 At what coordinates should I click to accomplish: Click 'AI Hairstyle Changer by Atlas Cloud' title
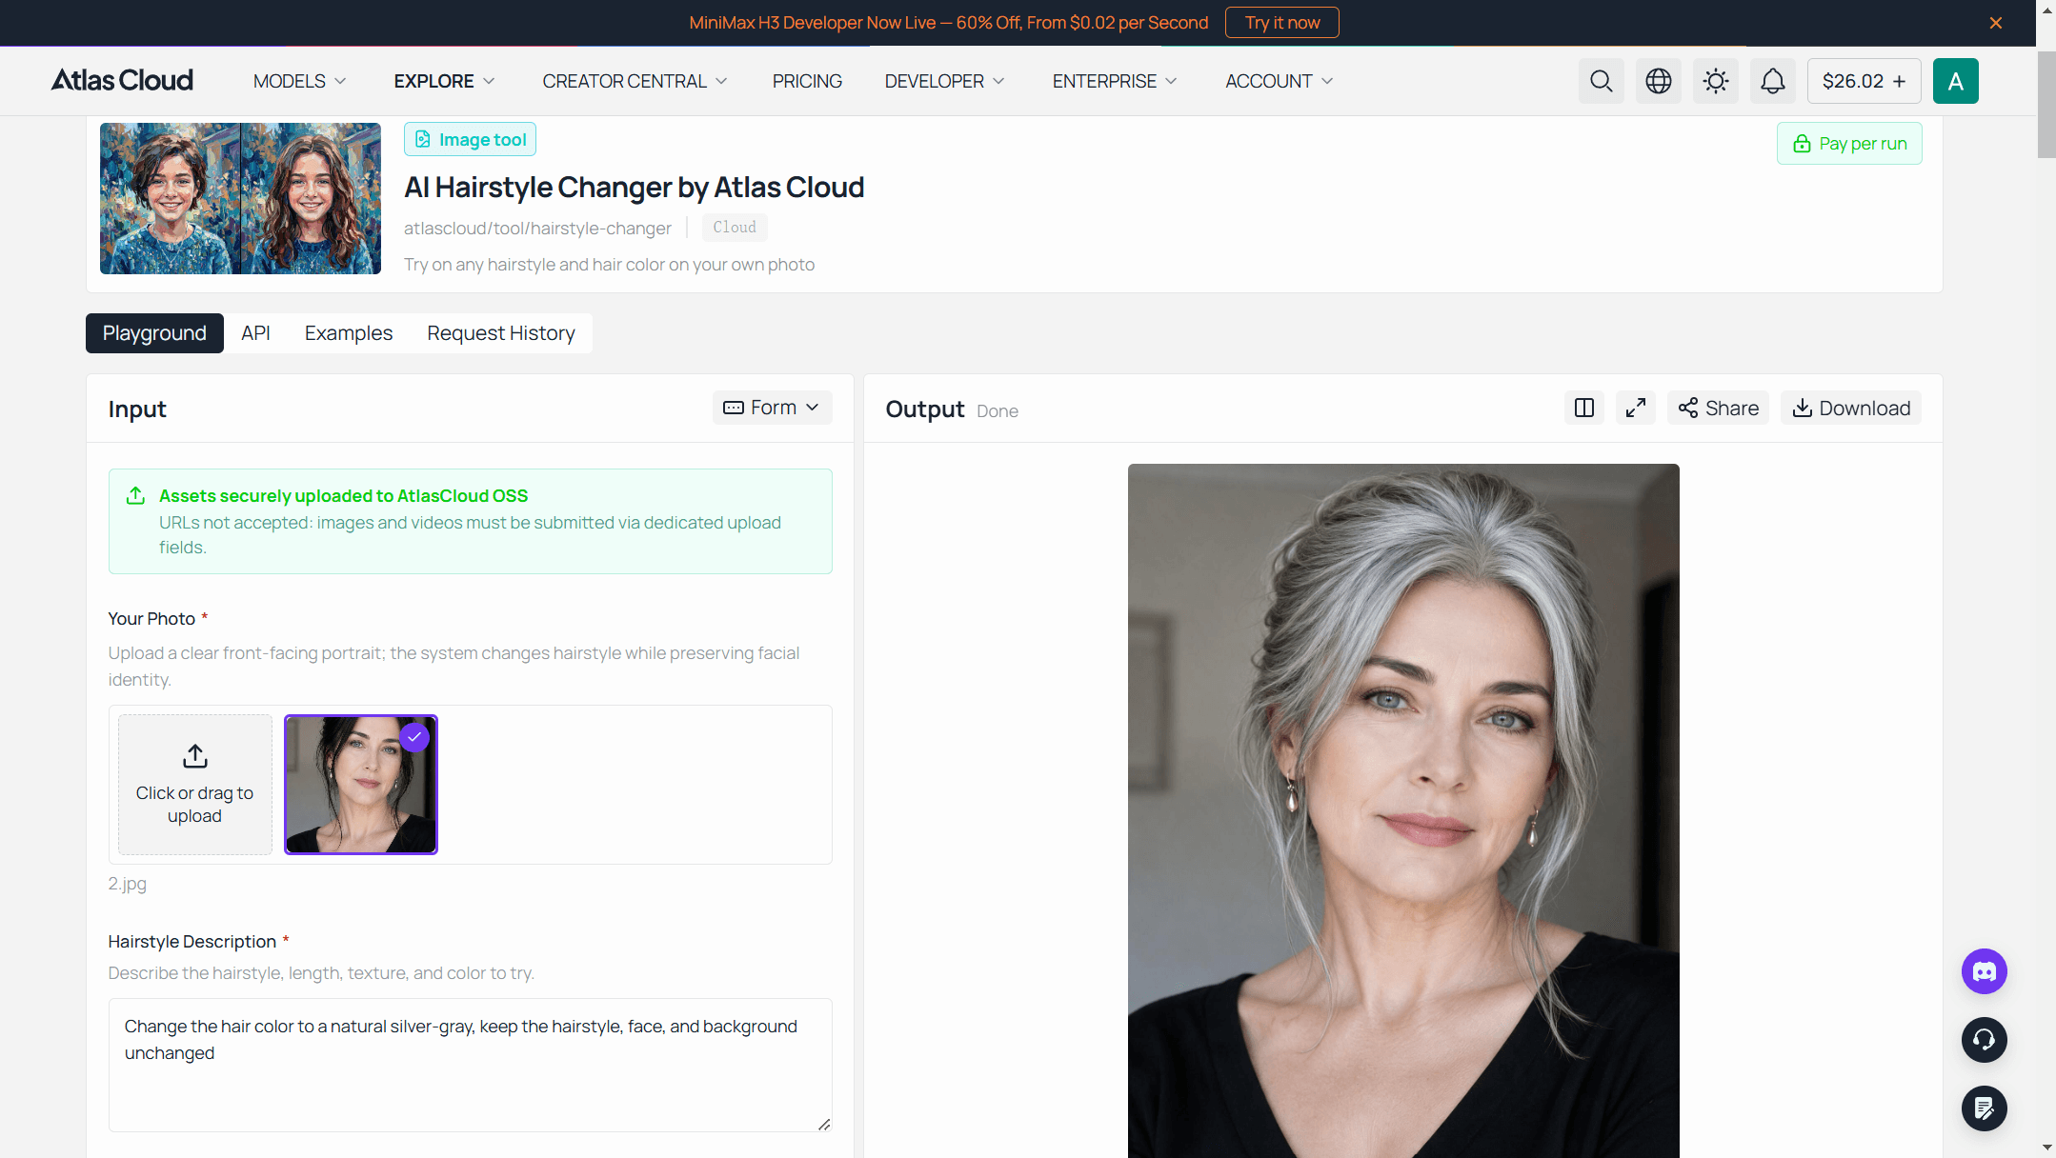(634, 188)
